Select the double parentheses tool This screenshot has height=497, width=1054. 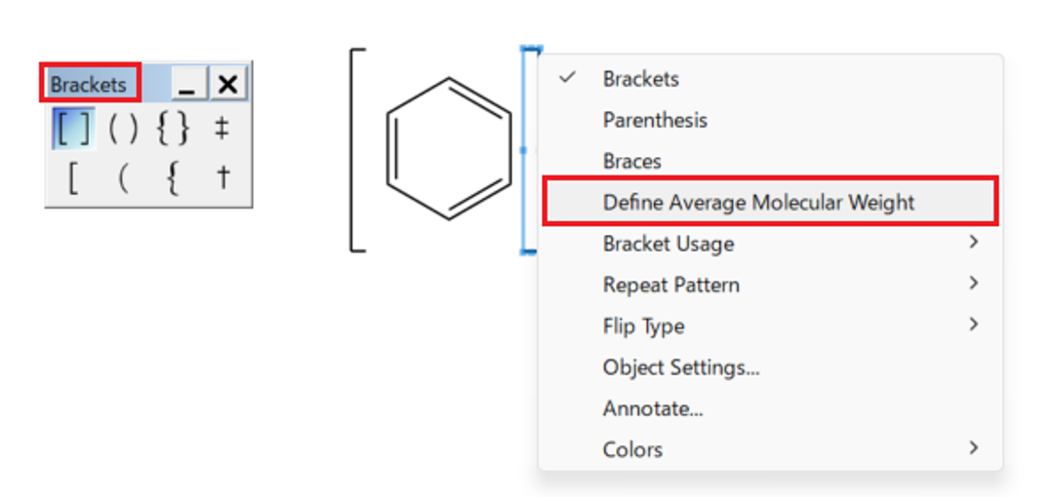[123, 130]
